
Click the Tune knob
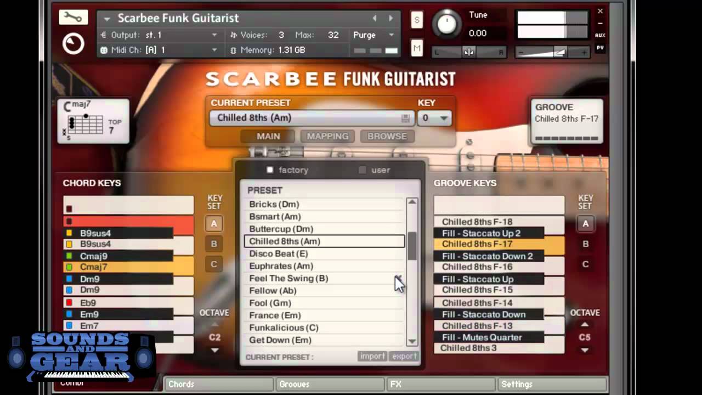coord(447,24)
